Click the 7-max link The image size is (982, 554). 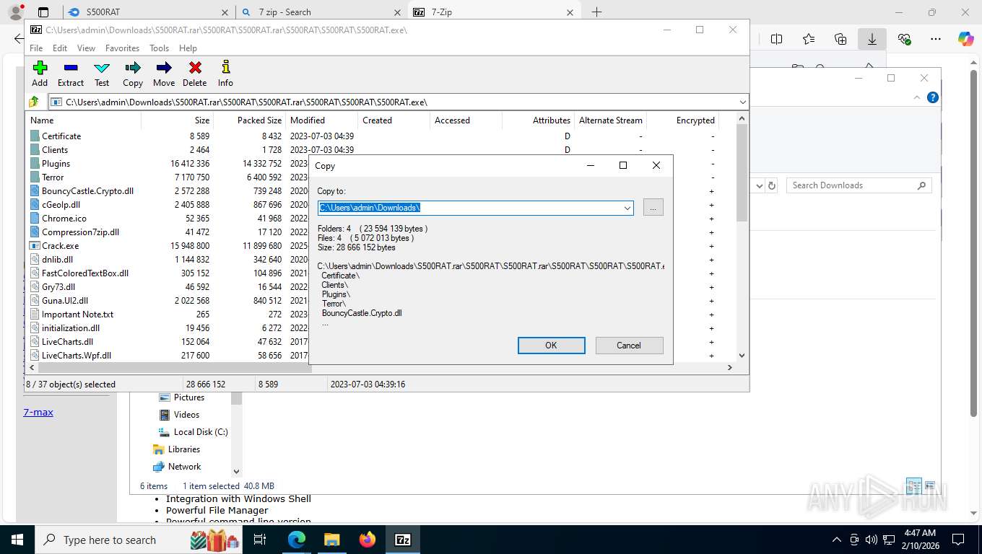coord(38,412)
